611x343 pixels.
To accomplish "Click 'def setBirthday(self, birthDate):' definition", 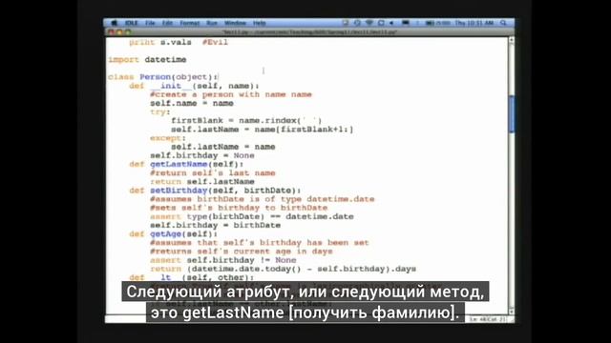I will coord(215,191).
